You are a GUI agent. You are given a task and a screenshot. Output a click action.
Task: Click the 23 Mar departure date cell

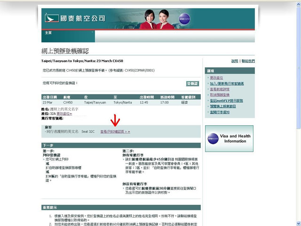click(x=48, y=103)
